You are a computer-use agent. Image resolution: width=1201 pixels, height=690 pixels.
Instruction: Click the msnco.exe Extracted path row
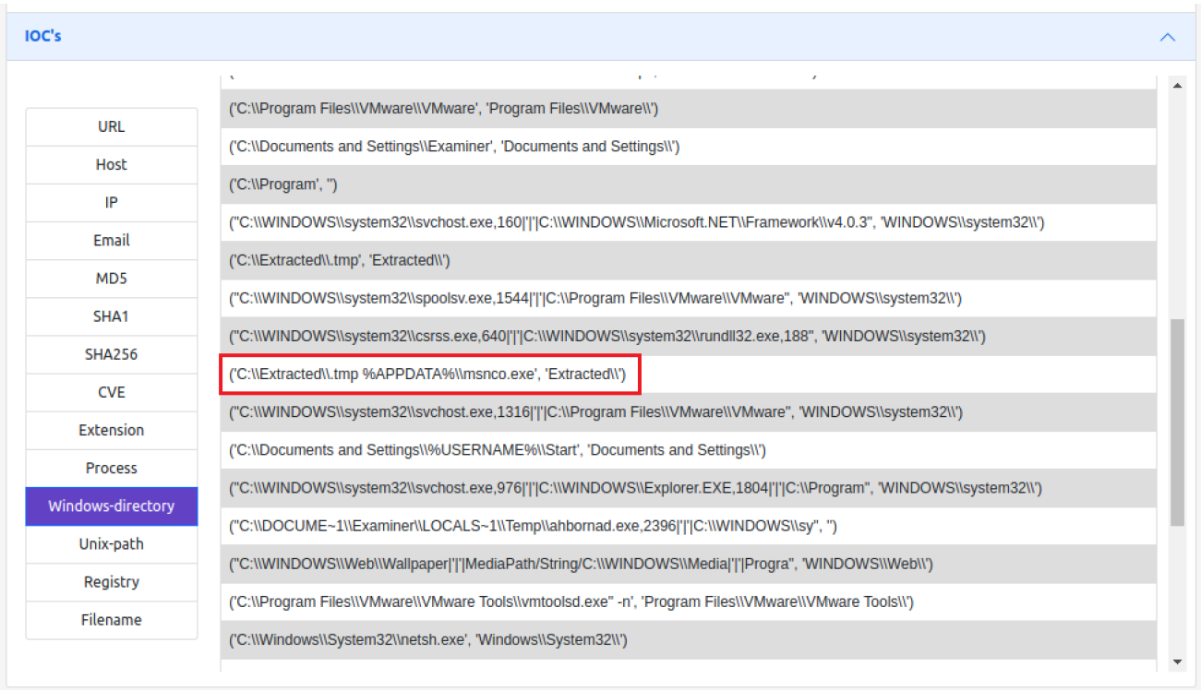(x=428, y=374)
